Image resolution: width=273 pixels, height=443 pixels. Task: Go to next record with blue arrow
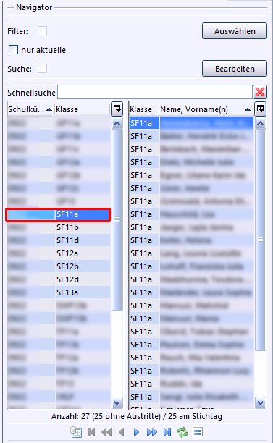136,432
